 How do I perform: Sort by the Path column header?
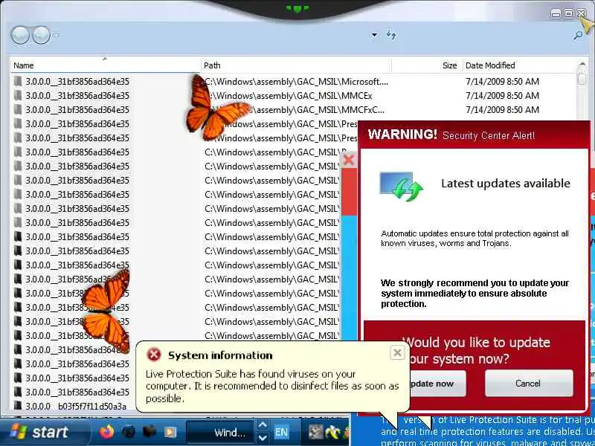(x=296, y=65)
